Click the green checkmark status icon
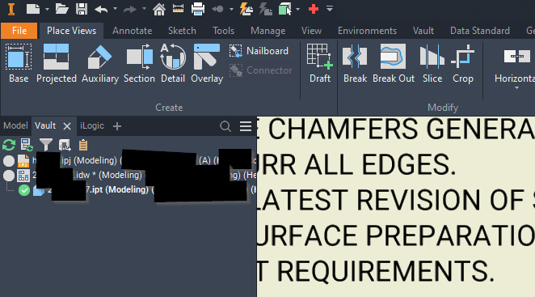Screen dimensions: 535x297 [x=24, y=190]
